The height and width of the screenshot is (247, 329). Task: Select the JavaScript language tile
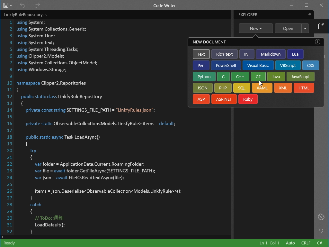click(x=300, y=77)
